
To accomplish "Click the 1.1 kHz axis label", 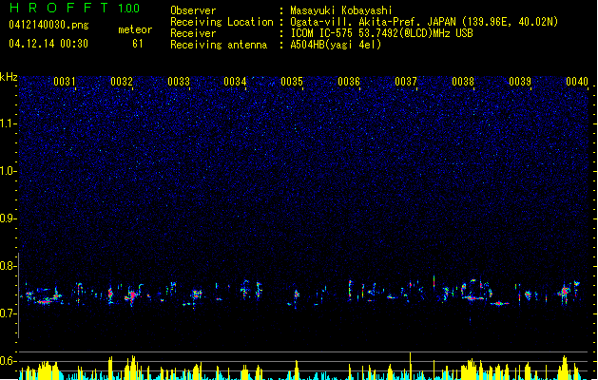I will click(9, 123).
